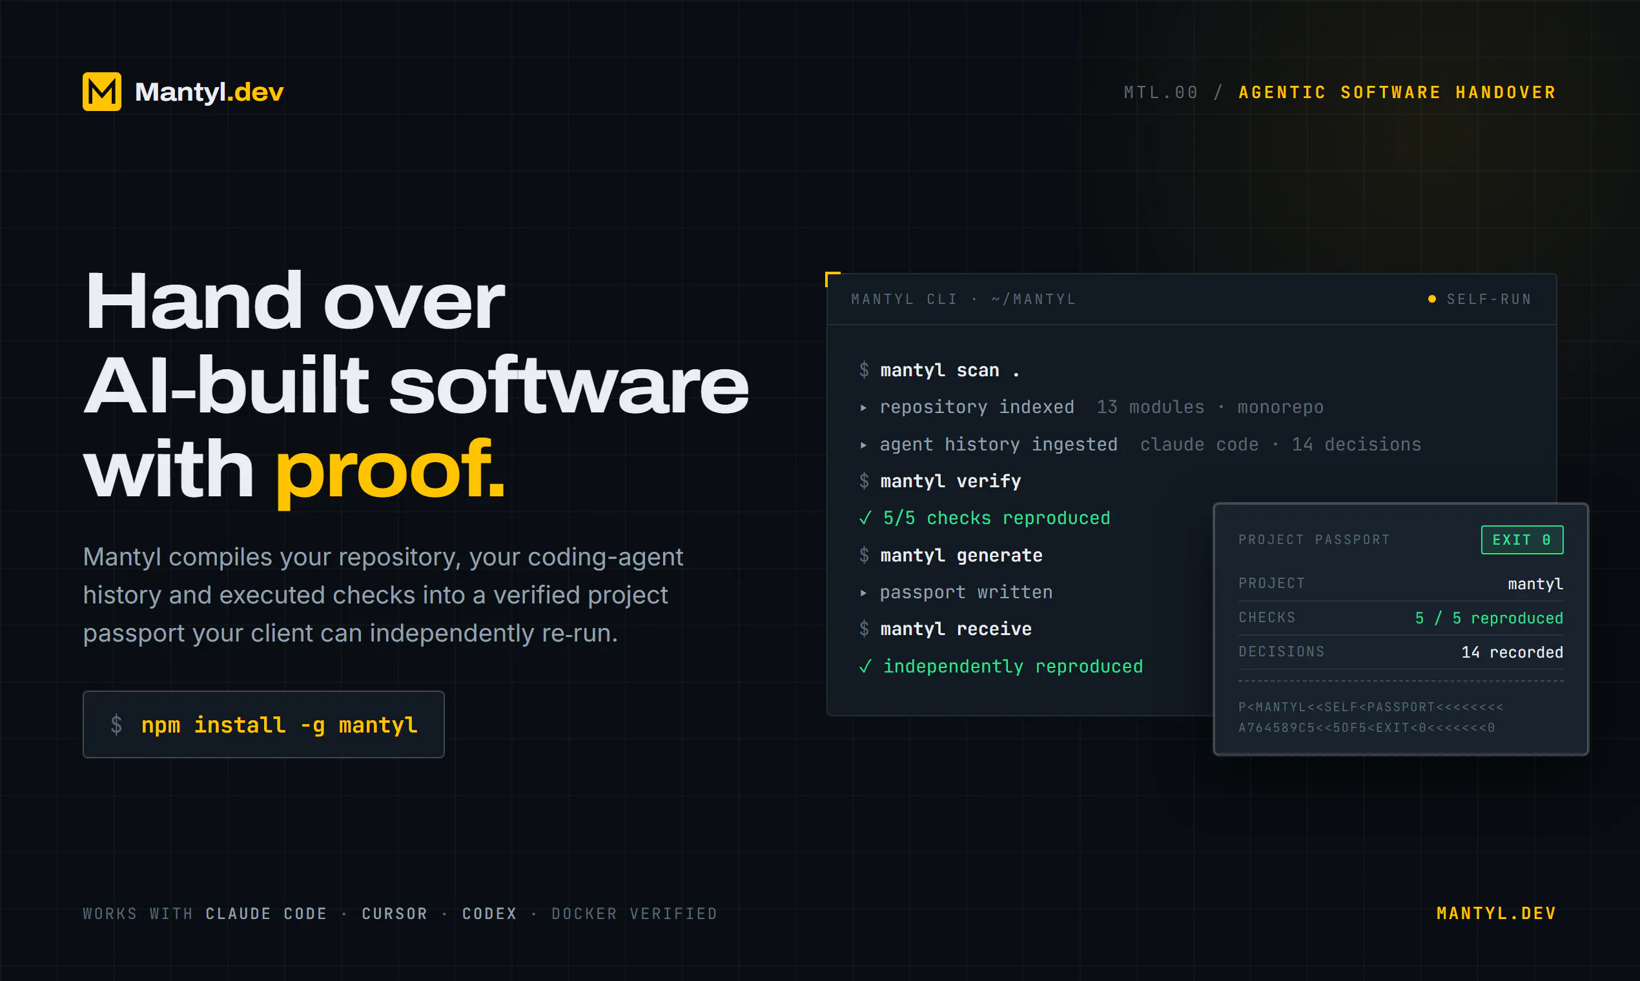Select the passport written text
1640x981 pixels.
(965, 592)
